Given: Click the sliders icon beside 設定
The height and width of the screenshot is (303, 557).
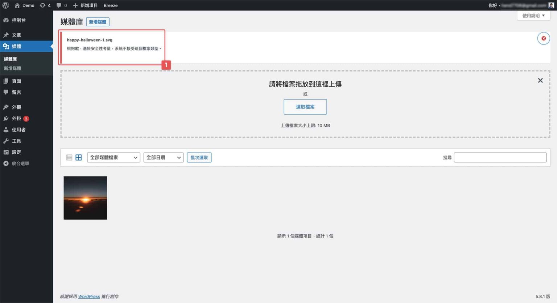Looking at the screenshot, I should [x=6, y=152].
